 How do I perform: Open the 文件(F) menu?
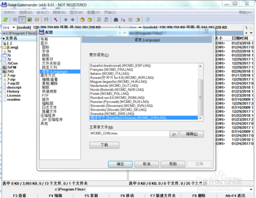(x=10, y=12)
